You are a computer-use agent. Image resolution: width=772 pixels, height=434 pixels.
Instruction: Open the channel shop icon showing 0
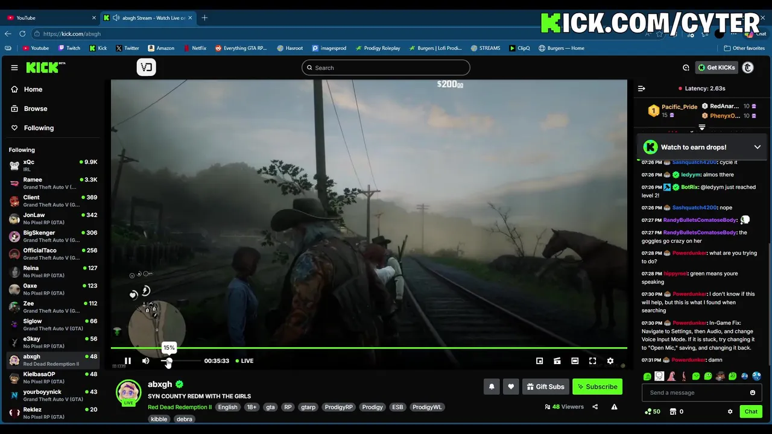coord(676,412)
